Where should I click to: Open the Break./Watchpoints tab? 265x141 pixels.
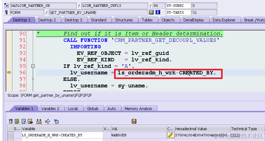point(254,20)
